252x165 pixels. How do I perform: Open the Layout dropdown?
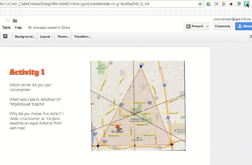(46, 37)
